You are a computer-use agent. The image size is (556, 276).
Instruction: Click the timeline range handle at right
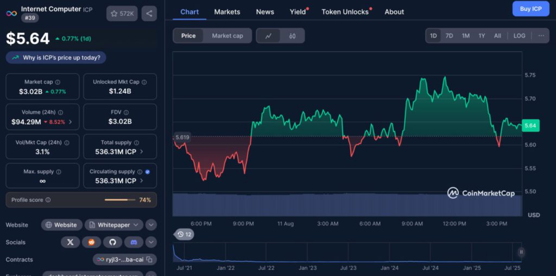point(521,252)
